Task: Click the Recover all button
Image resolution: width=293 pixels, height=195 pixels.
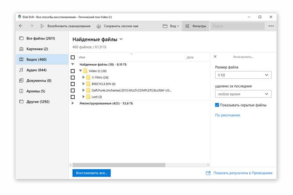Action: click(x=91, y=173)
